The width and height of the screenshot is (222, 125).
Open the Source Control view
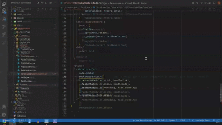[4, 26]
